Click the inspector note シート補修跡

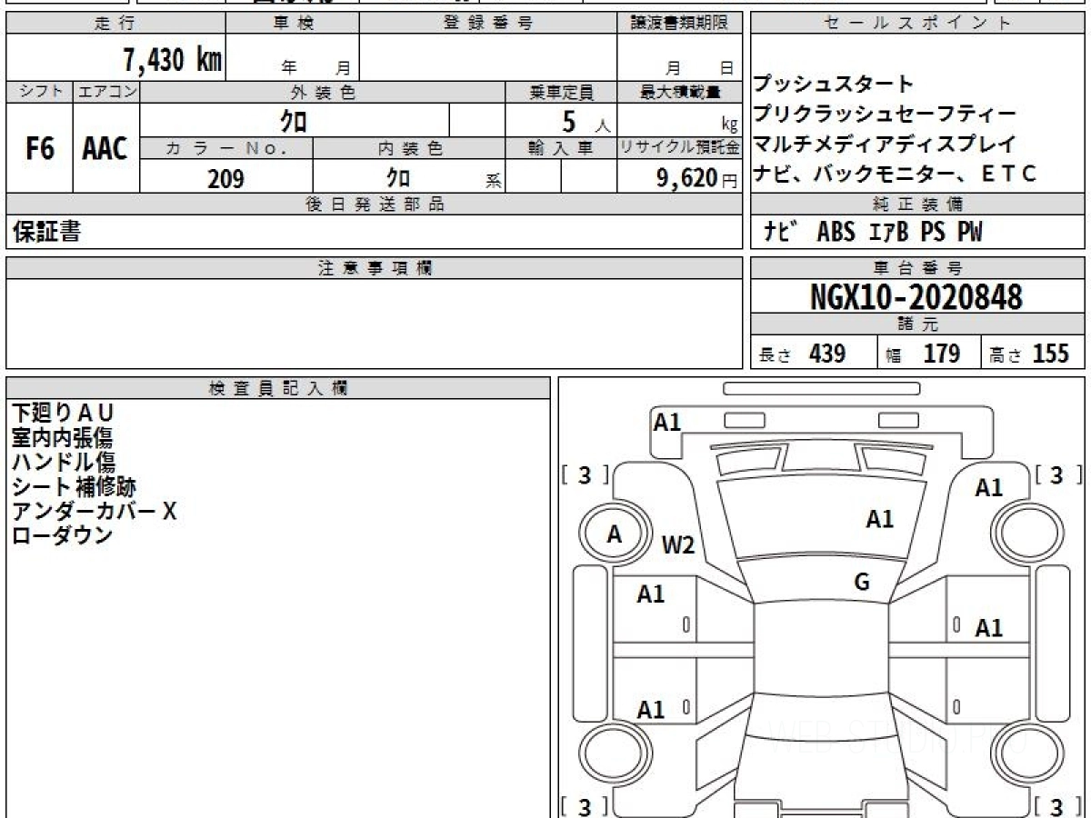[75, 486]
